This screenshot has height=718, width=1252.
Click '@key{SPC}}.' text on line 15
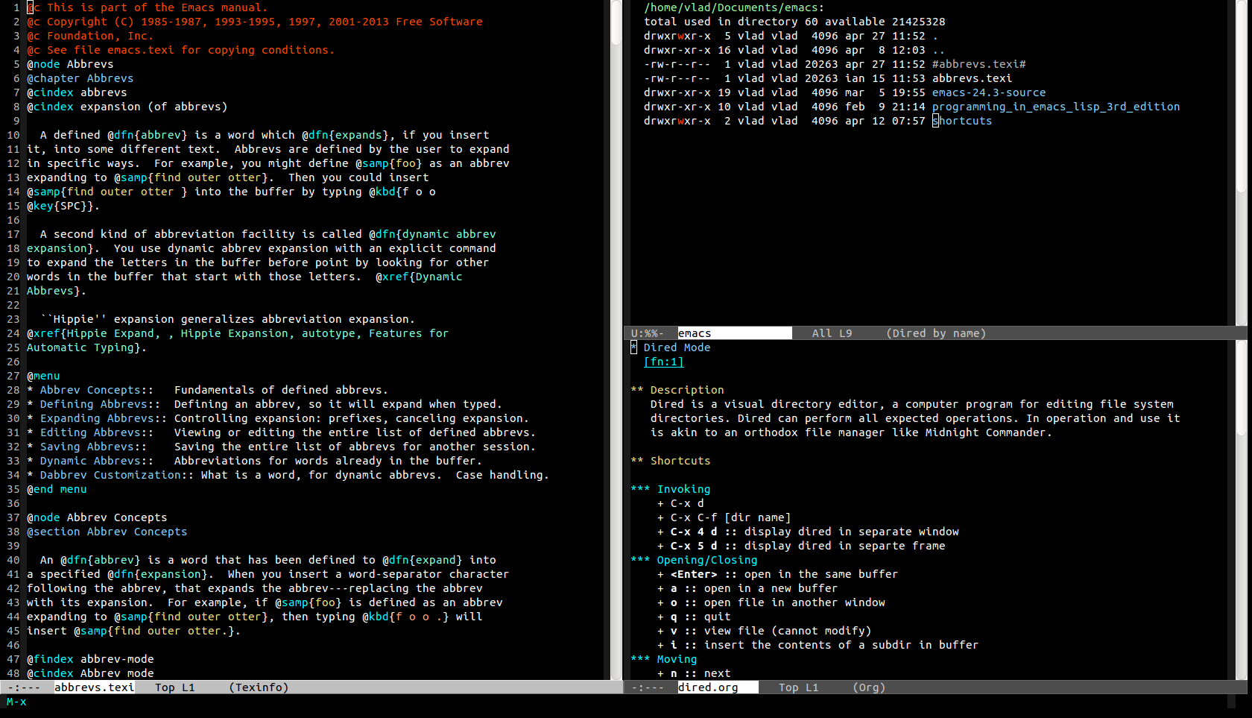pos(63,206)
